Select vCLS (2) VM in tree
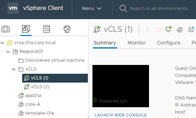Viewport: 196px width, 118px height. [x=40, y=87]
